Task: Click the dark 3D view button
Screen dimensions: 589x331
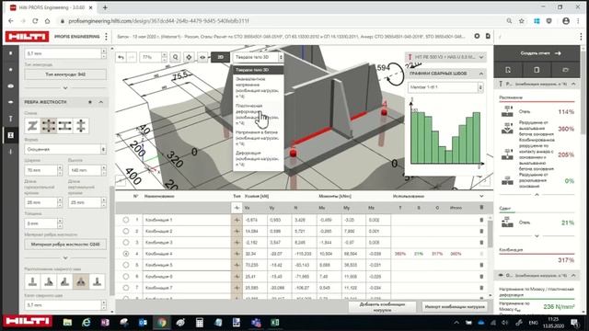Action: pos(221,57)
